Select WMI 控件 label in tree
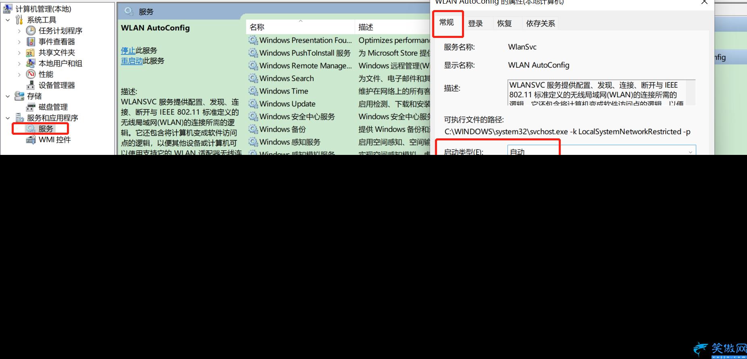 (55, 140)
